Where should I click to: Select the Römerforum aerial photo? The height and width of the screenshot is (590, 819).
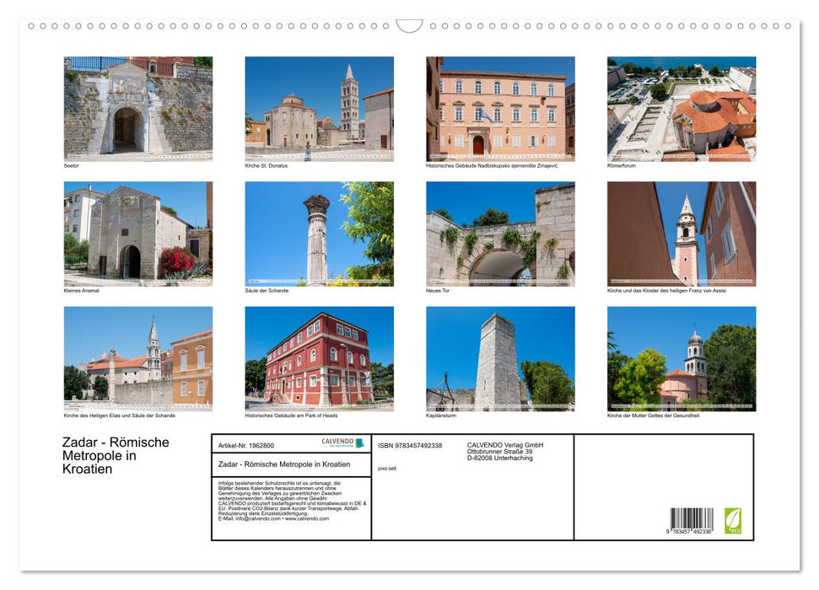pyautogui.click(x=682, y=108)
